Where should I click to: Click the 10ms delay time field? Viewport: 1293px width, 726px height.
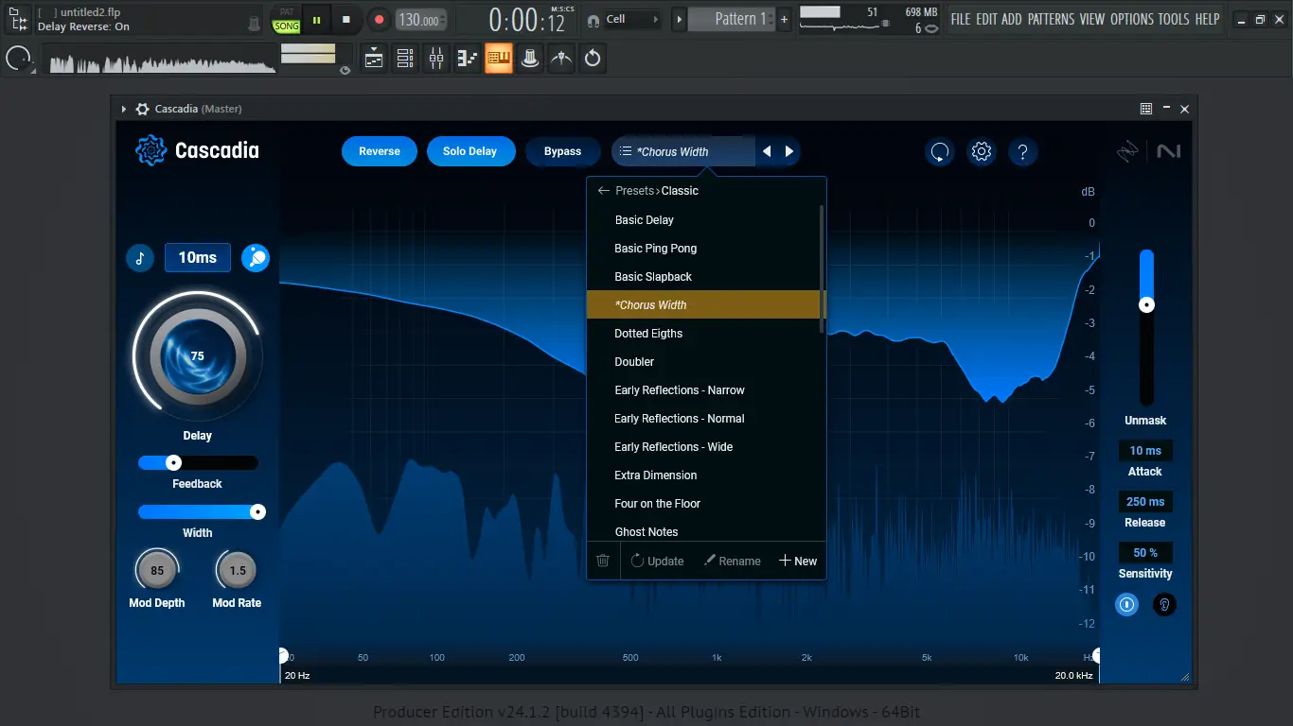pyautogui.click(x=198, y=257)
